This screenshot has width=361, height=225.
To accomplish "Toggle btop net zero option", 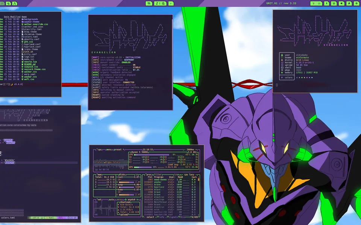I will pyautogui.click(x=119, y=199).
